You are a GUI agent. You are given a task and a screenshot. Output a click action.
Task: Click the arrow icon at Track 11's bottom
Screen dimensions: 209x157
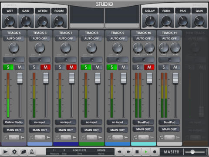click(x=178, y=137)
